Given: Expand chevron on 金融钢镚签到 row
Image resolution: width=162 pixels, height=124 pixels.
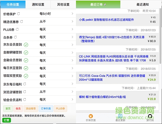Looking at the screenshot, I should click(73, 53).
